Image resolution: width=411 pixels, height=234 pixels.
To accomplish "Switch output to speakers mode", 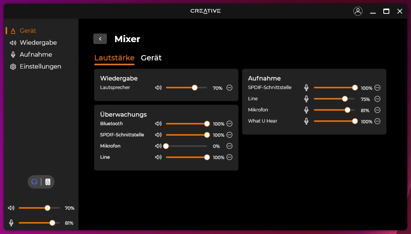I will [47, 182].
